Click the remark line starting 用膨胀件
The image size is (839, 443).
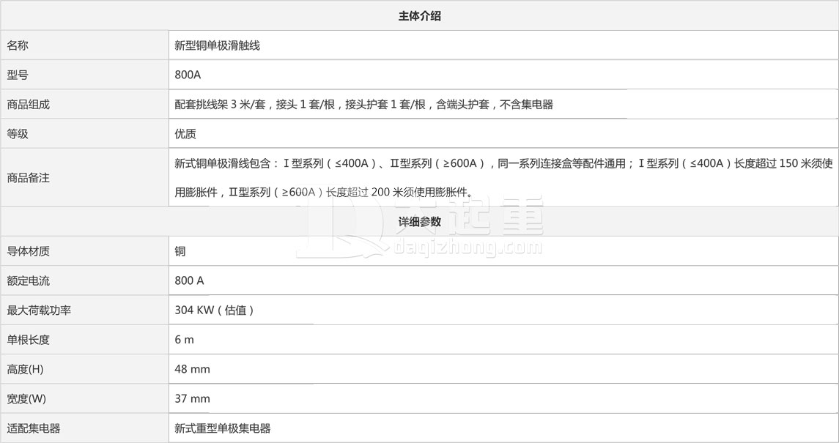click(x=325, y=192)
